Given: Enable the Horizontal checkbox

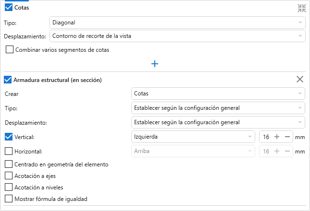Looking at the screenshot, I should [8, 152].
